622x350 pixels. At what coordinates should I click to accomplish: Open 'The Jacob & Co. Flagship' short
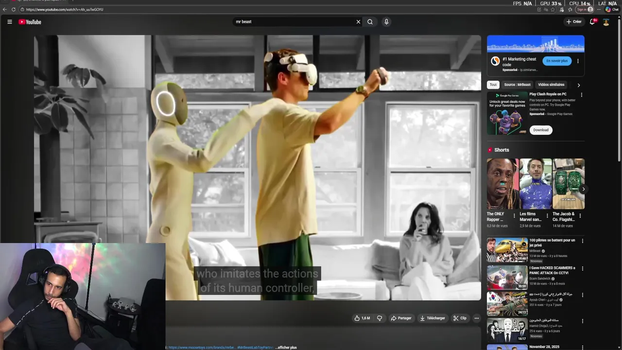[x=568, y=184]
